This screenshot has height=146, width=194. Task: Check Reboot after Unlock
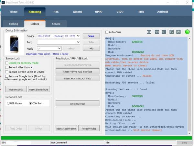click(x=7, y=67)
